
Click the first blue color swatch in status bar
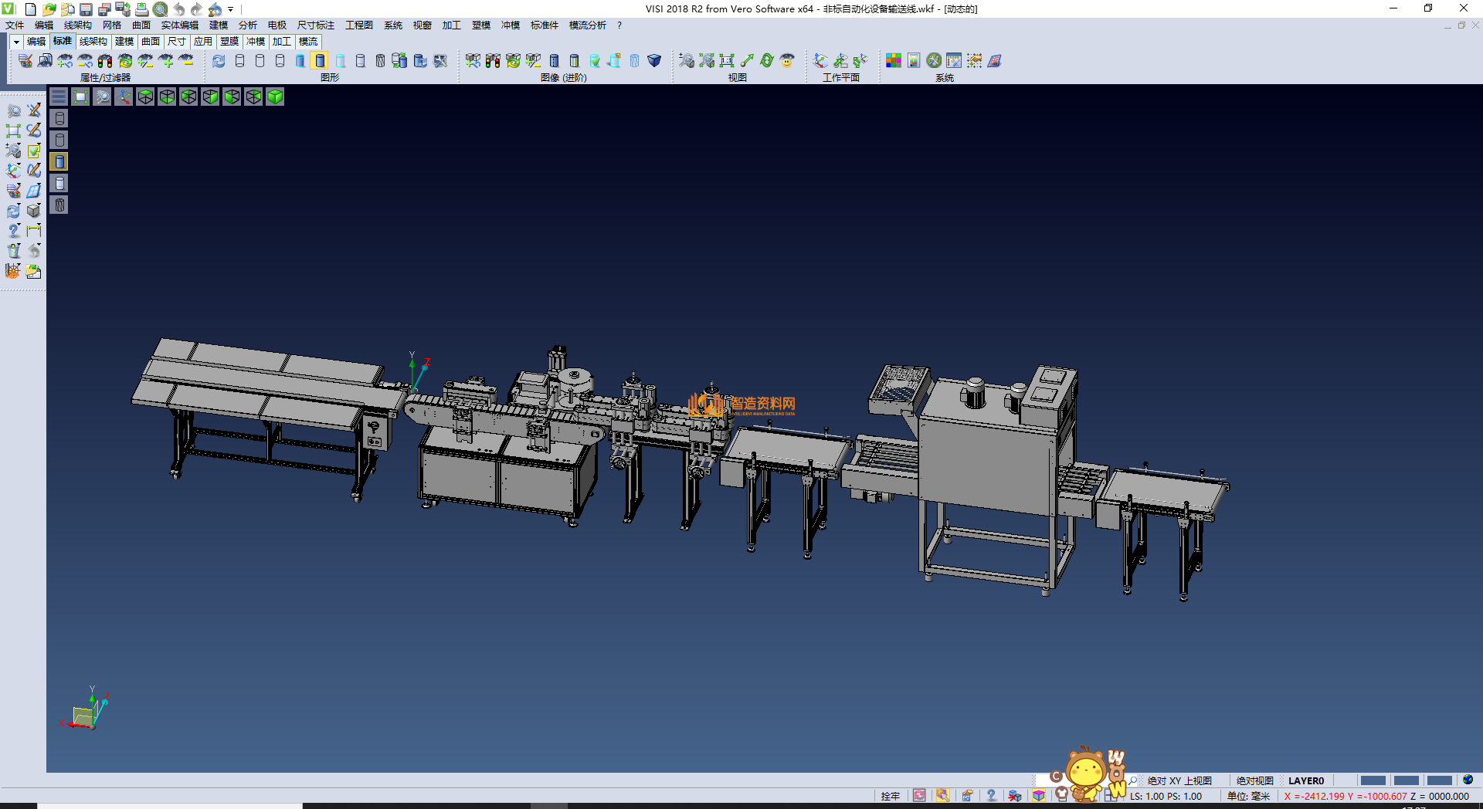[x=1373, y=780]
